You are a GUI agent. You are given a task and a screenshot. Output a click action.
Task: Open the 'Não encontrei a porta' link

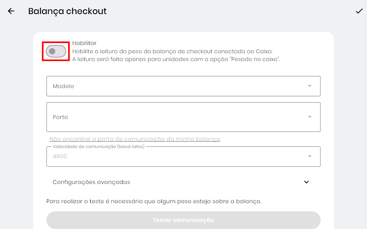[135, 139]
